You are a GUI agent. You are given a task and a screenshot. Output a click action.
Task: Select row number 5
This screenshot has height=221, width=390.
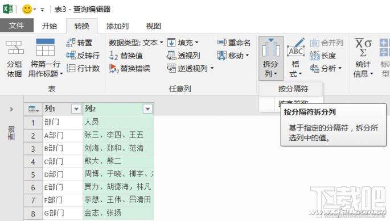click(34, 174)
